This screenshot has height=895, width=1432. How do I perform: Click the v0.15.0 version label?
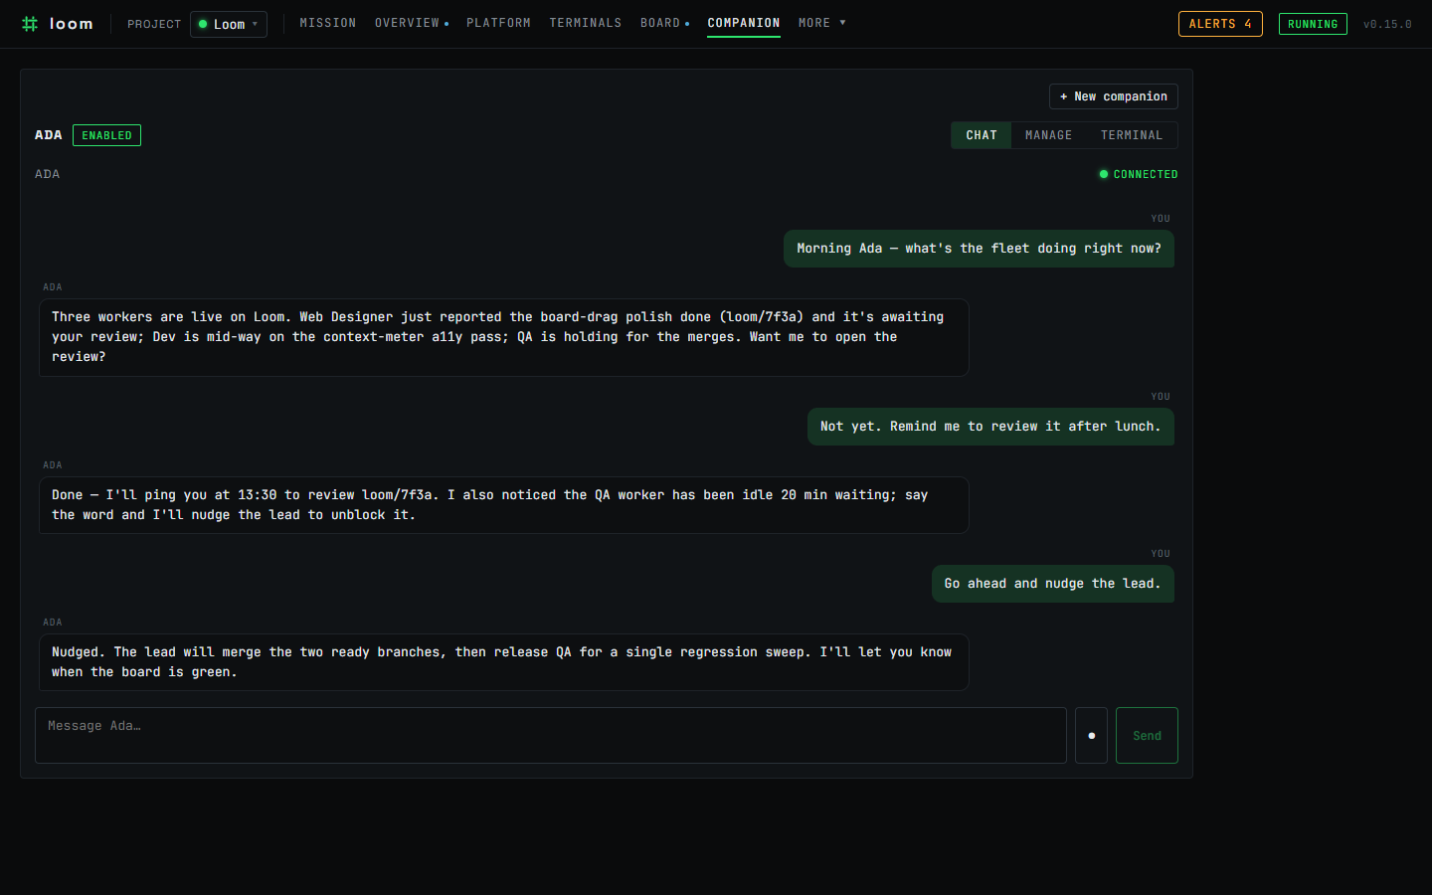[1387, 24]
